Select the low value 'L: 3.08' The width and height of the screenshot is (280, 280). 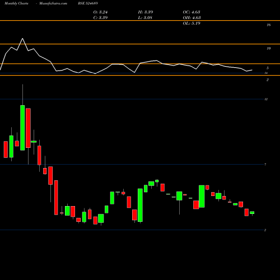145,18
